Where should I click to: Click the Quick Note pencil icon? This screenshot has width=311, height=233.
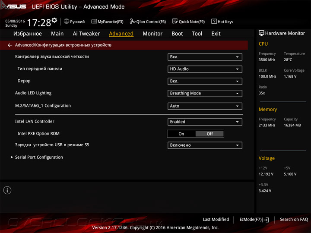[175, 21]
